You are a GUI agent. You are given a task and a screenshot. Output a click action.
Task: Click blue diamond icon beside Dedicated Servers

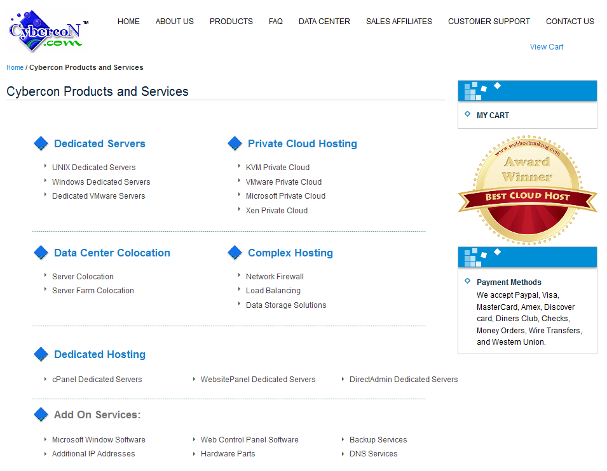pos(41,143)
